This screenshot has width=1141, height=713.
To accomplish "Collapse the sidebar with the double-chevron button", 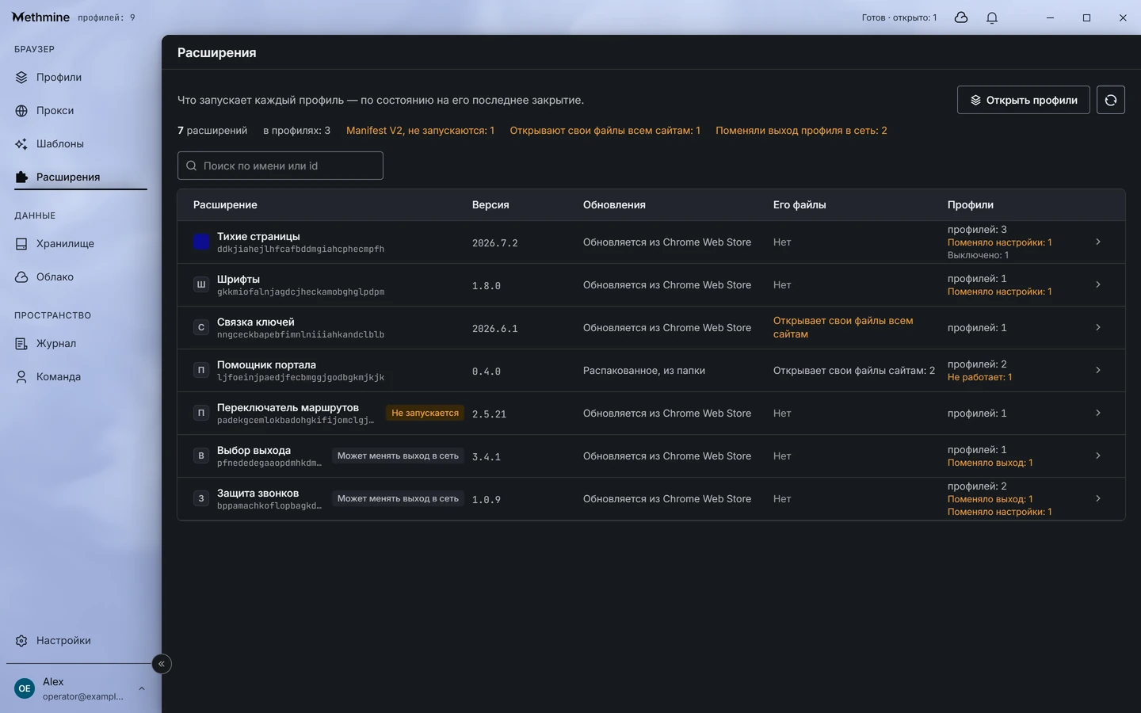I will tap(162, 664).
